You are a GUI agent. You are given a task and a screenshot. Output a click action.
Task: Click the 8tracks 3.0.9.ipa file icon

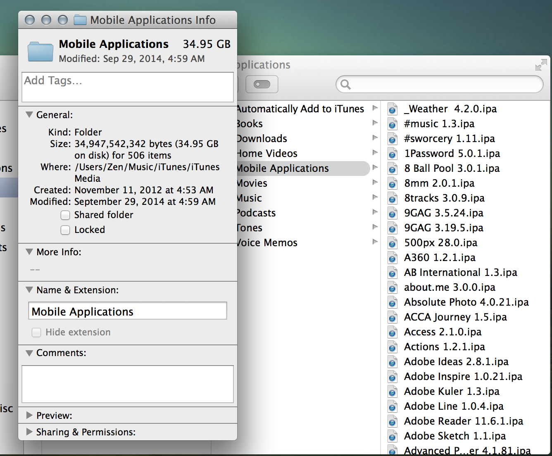392,199
